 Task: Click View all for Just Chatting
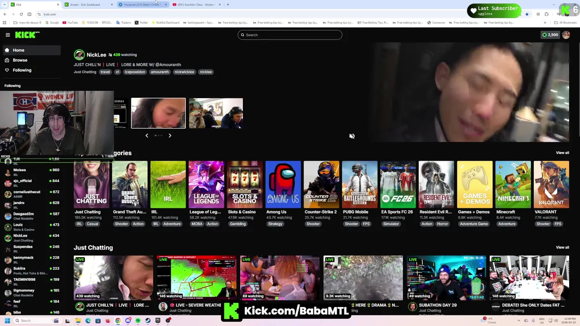pos(562,247)
